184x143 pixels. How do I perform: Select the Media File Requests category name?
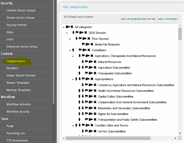click(107, 44)
